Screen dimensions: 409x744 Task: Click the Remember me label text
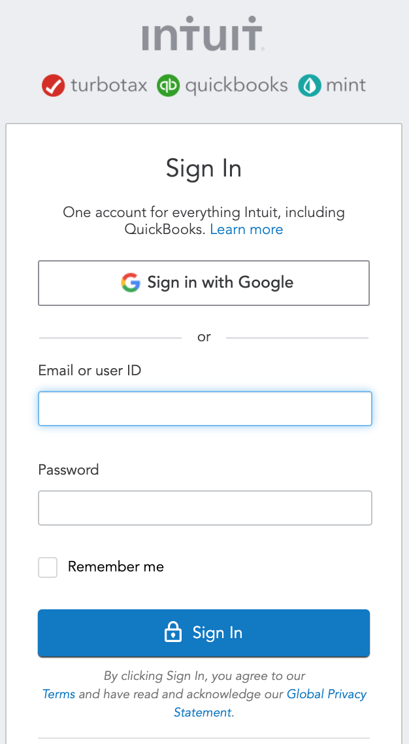(x=116, y=567)
